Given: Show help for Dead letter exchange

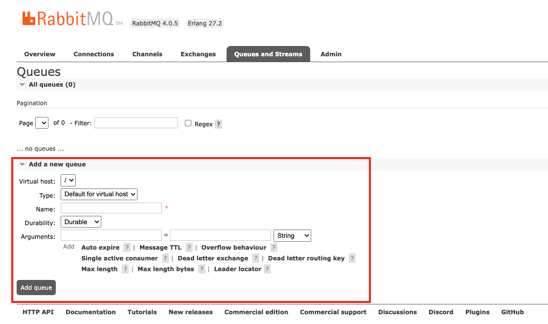Looking at the screenshot, I should pyautogui.click(x=255, y=258).
